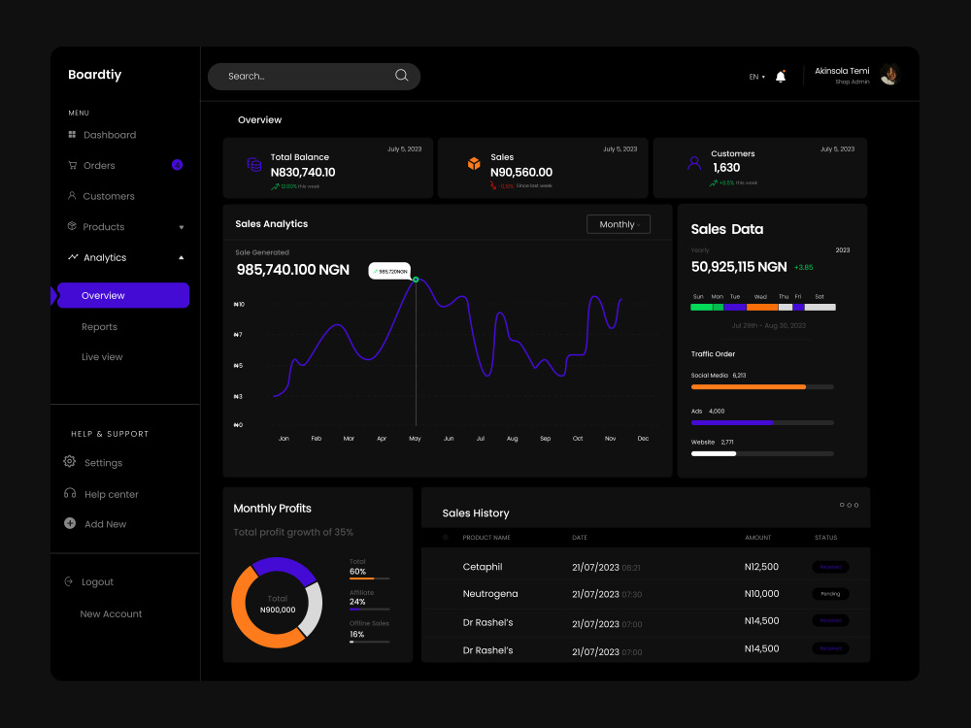Click the STATUS column header
The image size is (971, 728).
click(x=825, y=538)
